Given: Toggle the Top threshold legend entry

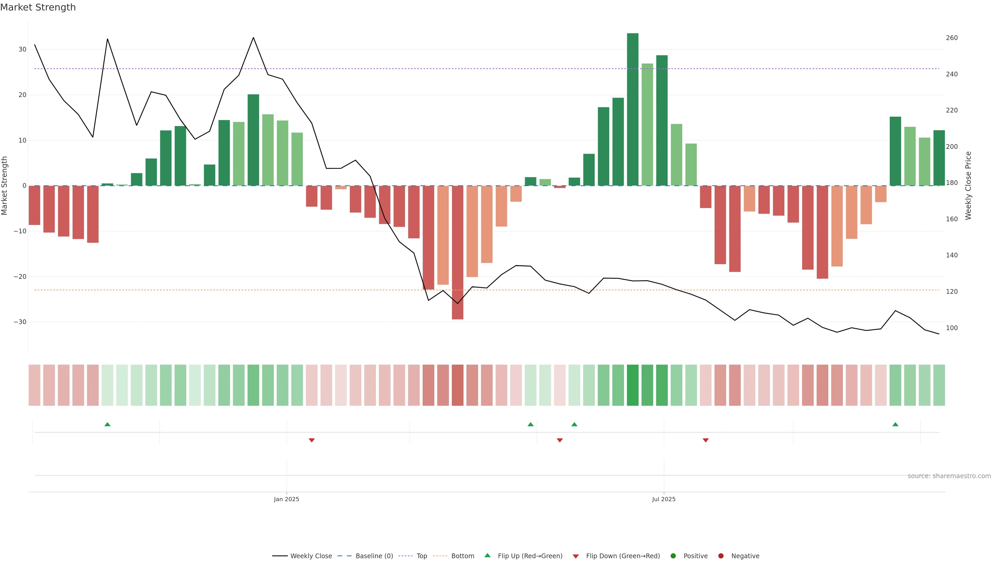Looking at the screenshot, I should tap(421, 556).
